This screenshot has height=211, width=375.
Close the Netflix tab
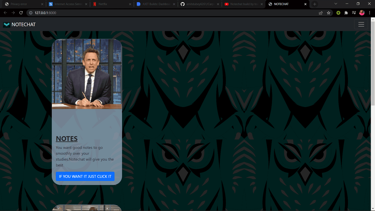130,4
